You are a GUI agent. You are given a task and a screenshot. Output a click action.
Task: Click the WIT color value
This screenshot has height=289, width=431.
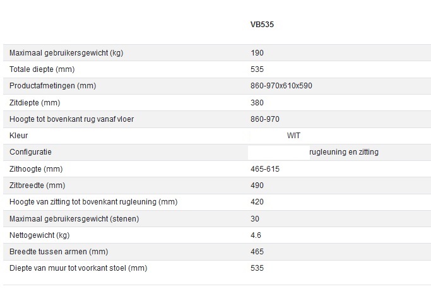[x=294, y=136]
